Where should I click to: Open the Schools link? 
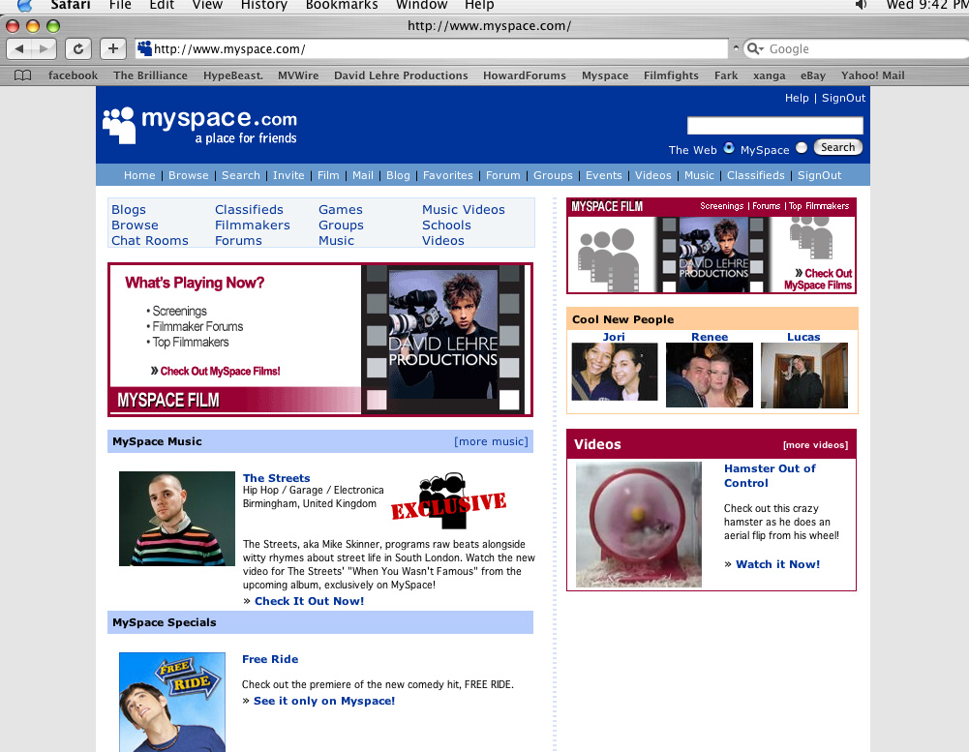[x=446, y=225]
